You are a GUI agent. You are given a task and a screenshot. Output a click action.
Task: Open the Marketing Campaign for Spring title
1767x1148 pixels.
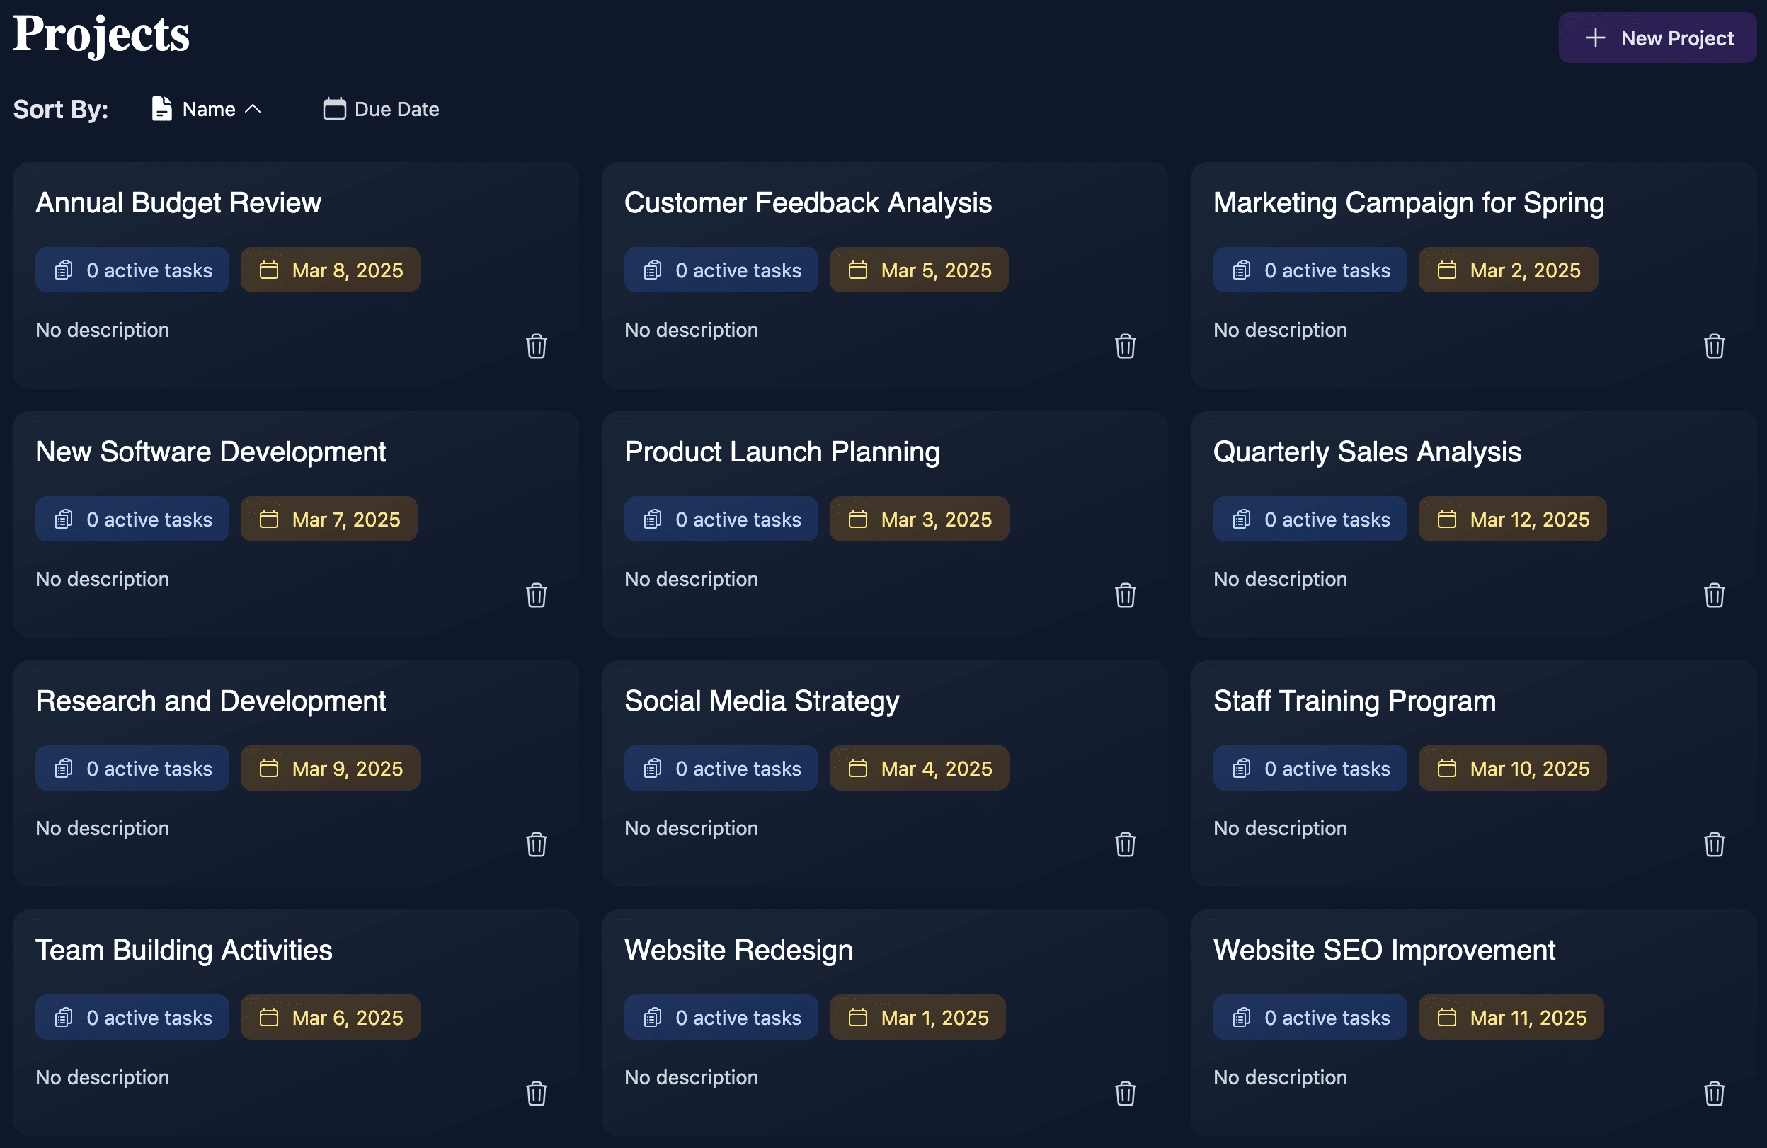[1408, 202]
